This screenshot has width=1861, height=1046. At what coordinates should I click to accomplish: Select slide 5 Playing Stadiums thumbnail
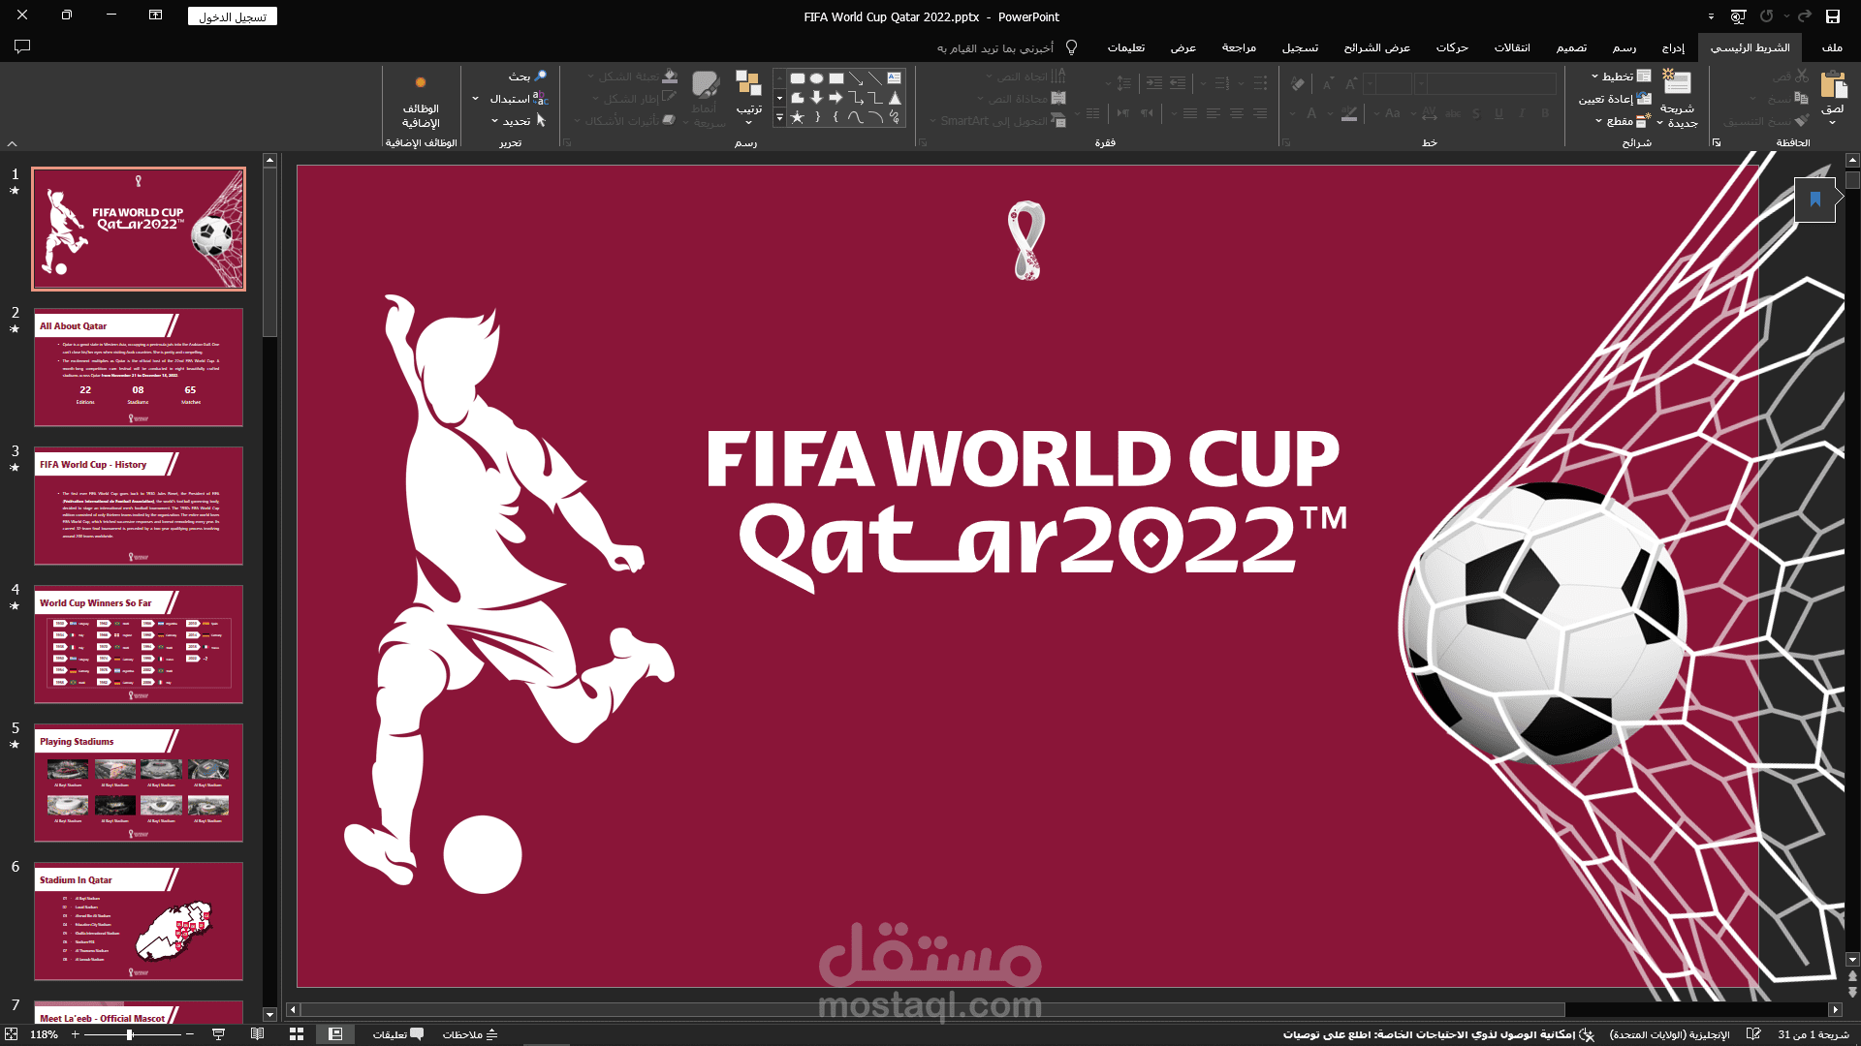(139, 783)
